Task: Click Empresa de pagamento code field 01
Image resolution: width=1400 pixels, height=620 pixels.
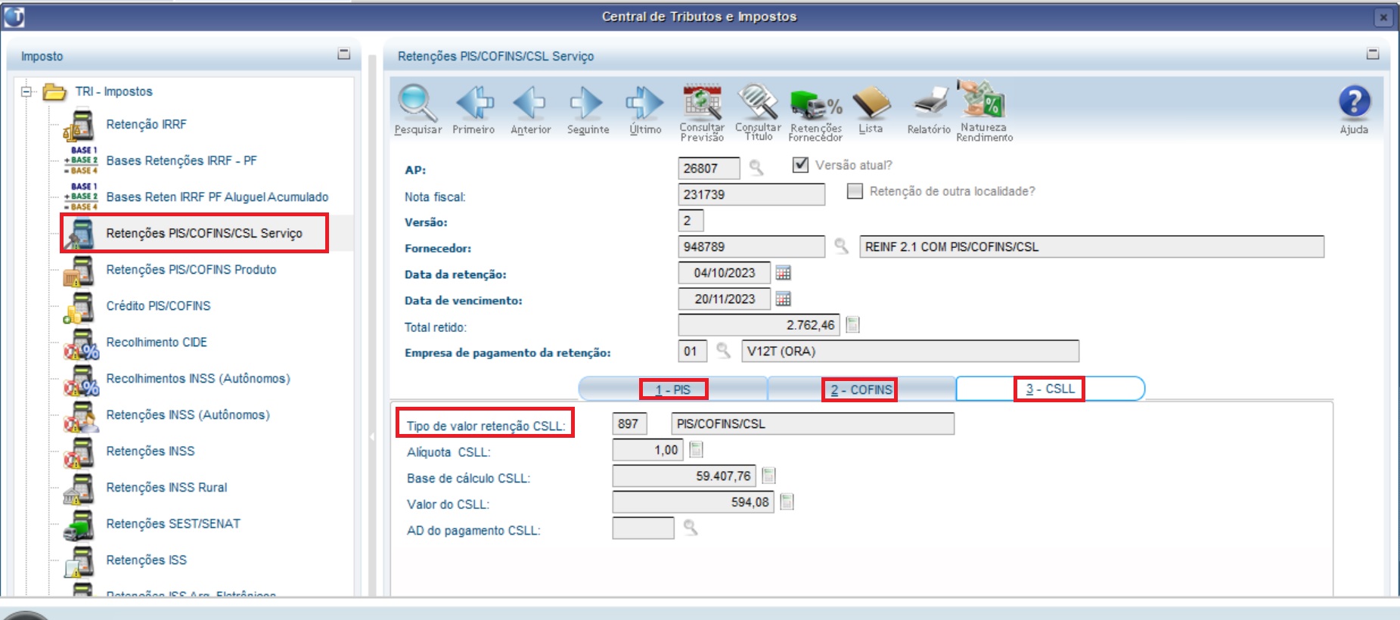Action: [x=692, y=351]
